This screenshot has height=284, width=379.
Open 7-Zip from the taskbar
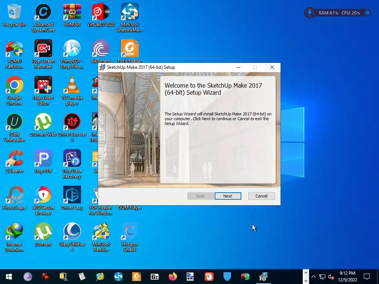click(155, 277)
